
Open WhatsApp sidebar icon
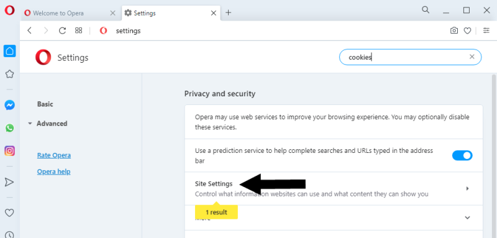[9, 128]
